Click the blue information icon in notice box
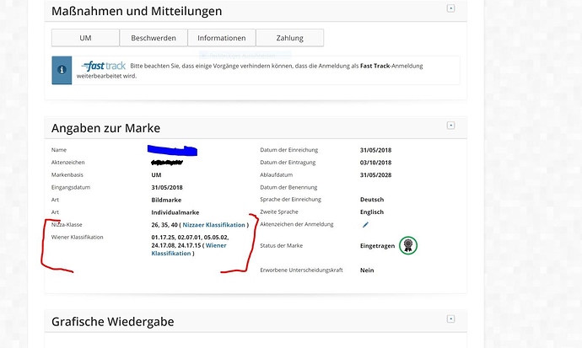The height and width of the screenshot is (348, 582). (62, 70)
